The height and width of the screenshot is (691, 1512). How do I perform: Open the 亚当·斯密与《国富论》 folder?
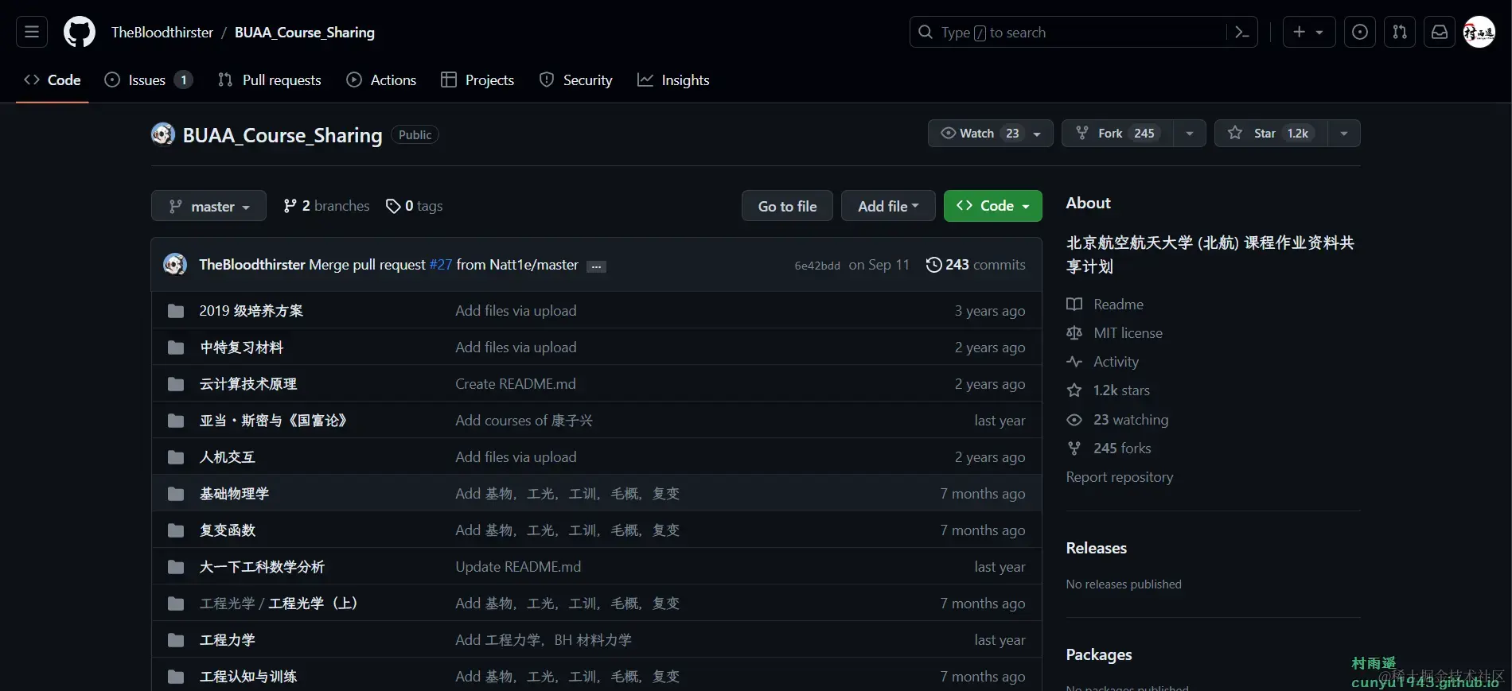tap(274, 421)
